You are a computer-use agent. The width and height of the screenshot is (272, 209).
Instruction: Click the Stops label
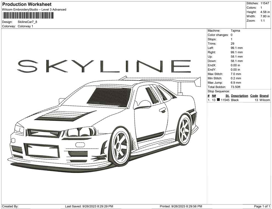click(x=212, y=39)
